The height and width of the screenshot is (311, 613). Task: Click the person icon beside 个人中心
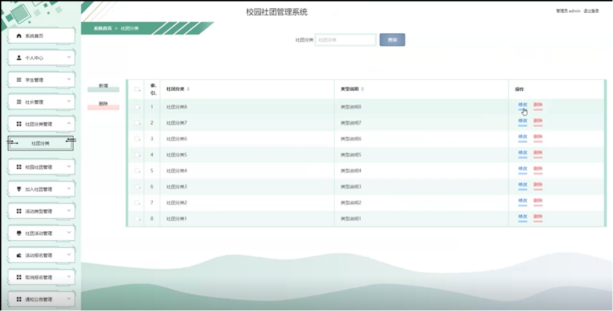pos(19,58)
